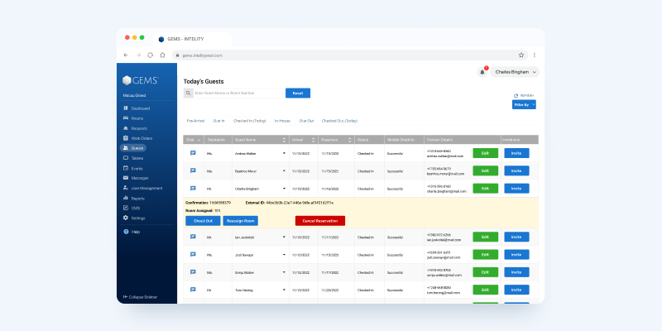Open Tablets in the sidebar

[133, 158]
